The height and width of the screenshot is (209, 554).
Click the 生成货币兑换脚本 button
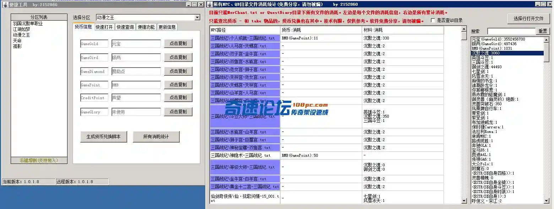tap(104, 137)
